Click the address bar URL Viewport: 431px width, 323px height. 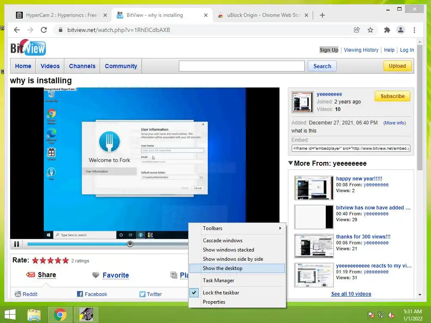coord(118,30)
